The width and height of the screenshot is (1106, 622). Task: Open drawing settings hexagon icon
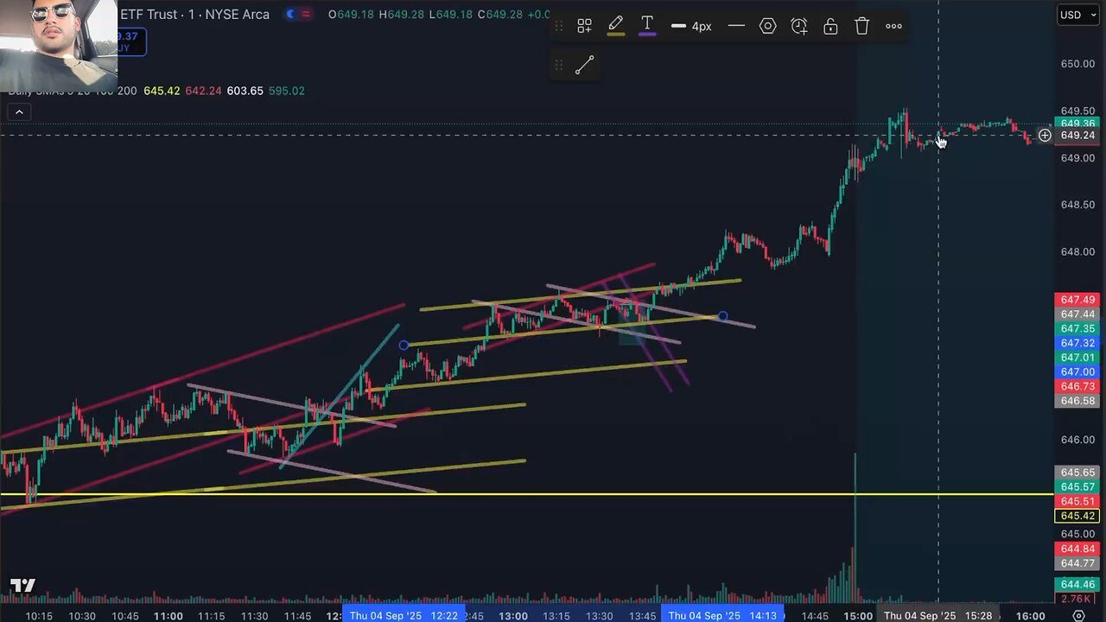(768, 26)
